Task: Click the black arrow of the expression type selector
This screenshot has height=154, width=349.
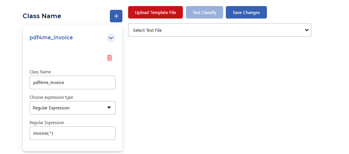Action: pyautogui.click(x=109, y=107)
